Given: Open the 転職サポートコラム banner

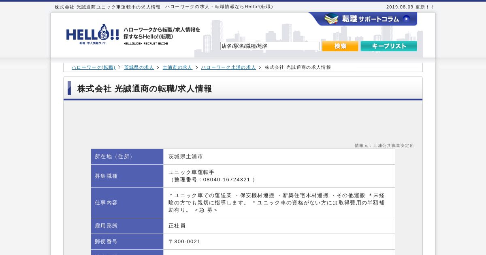Looking at the screenshot, I should pos(363,19).
